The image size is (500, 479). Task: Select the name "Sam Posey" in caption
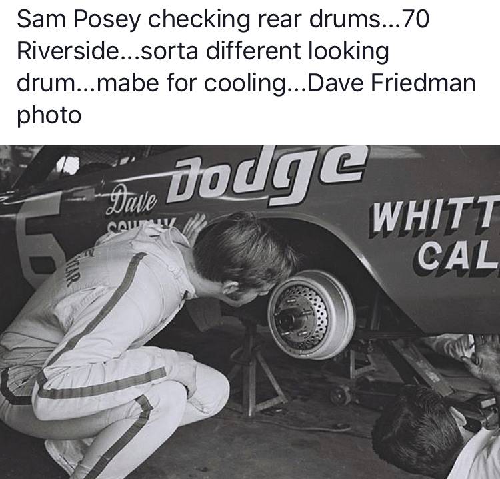[x=79, y=20]
